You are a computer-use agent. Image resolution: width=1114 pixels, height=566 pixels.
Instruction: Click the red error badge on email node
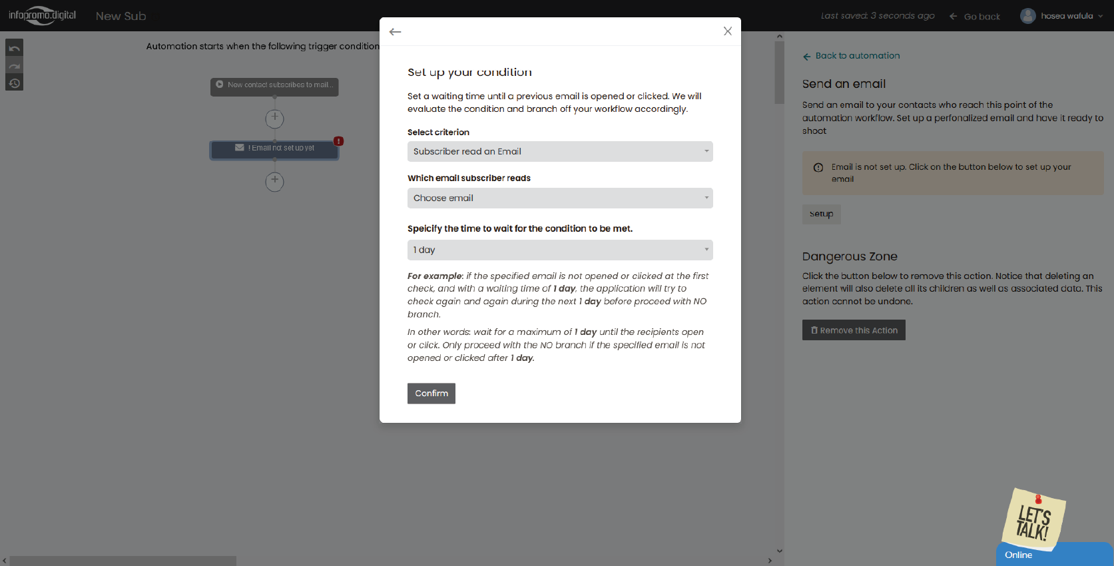(x=339, y=141)
